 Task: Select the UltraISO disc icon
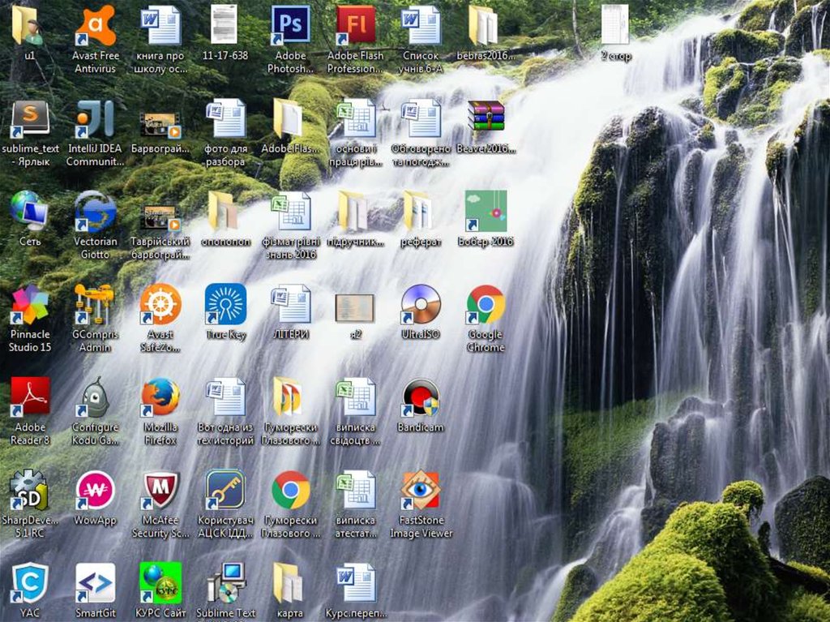(x=421, y=306)
